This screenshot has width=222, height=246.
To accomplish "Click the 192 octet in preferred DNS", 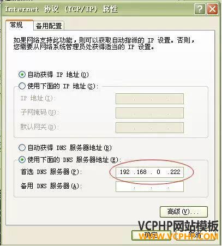I will (x=125, y=172).
